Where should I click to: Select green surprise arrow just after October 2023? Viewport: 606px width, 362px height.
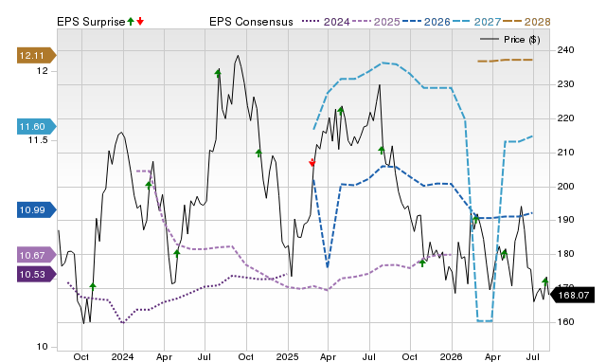(x=93, y=286)
